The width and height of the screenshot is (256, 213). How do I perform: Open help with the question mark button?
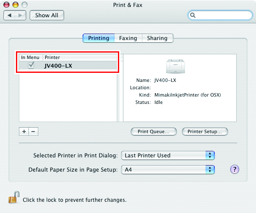click(x=234, y=169)
